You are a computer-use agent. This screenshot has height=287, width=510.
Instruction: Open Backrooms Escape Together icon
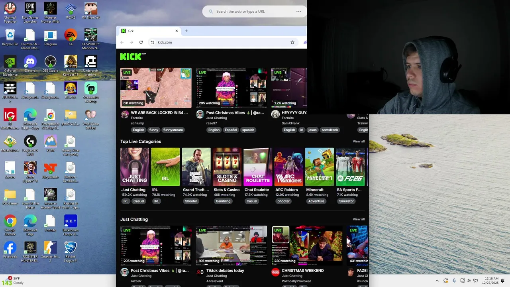71,225
